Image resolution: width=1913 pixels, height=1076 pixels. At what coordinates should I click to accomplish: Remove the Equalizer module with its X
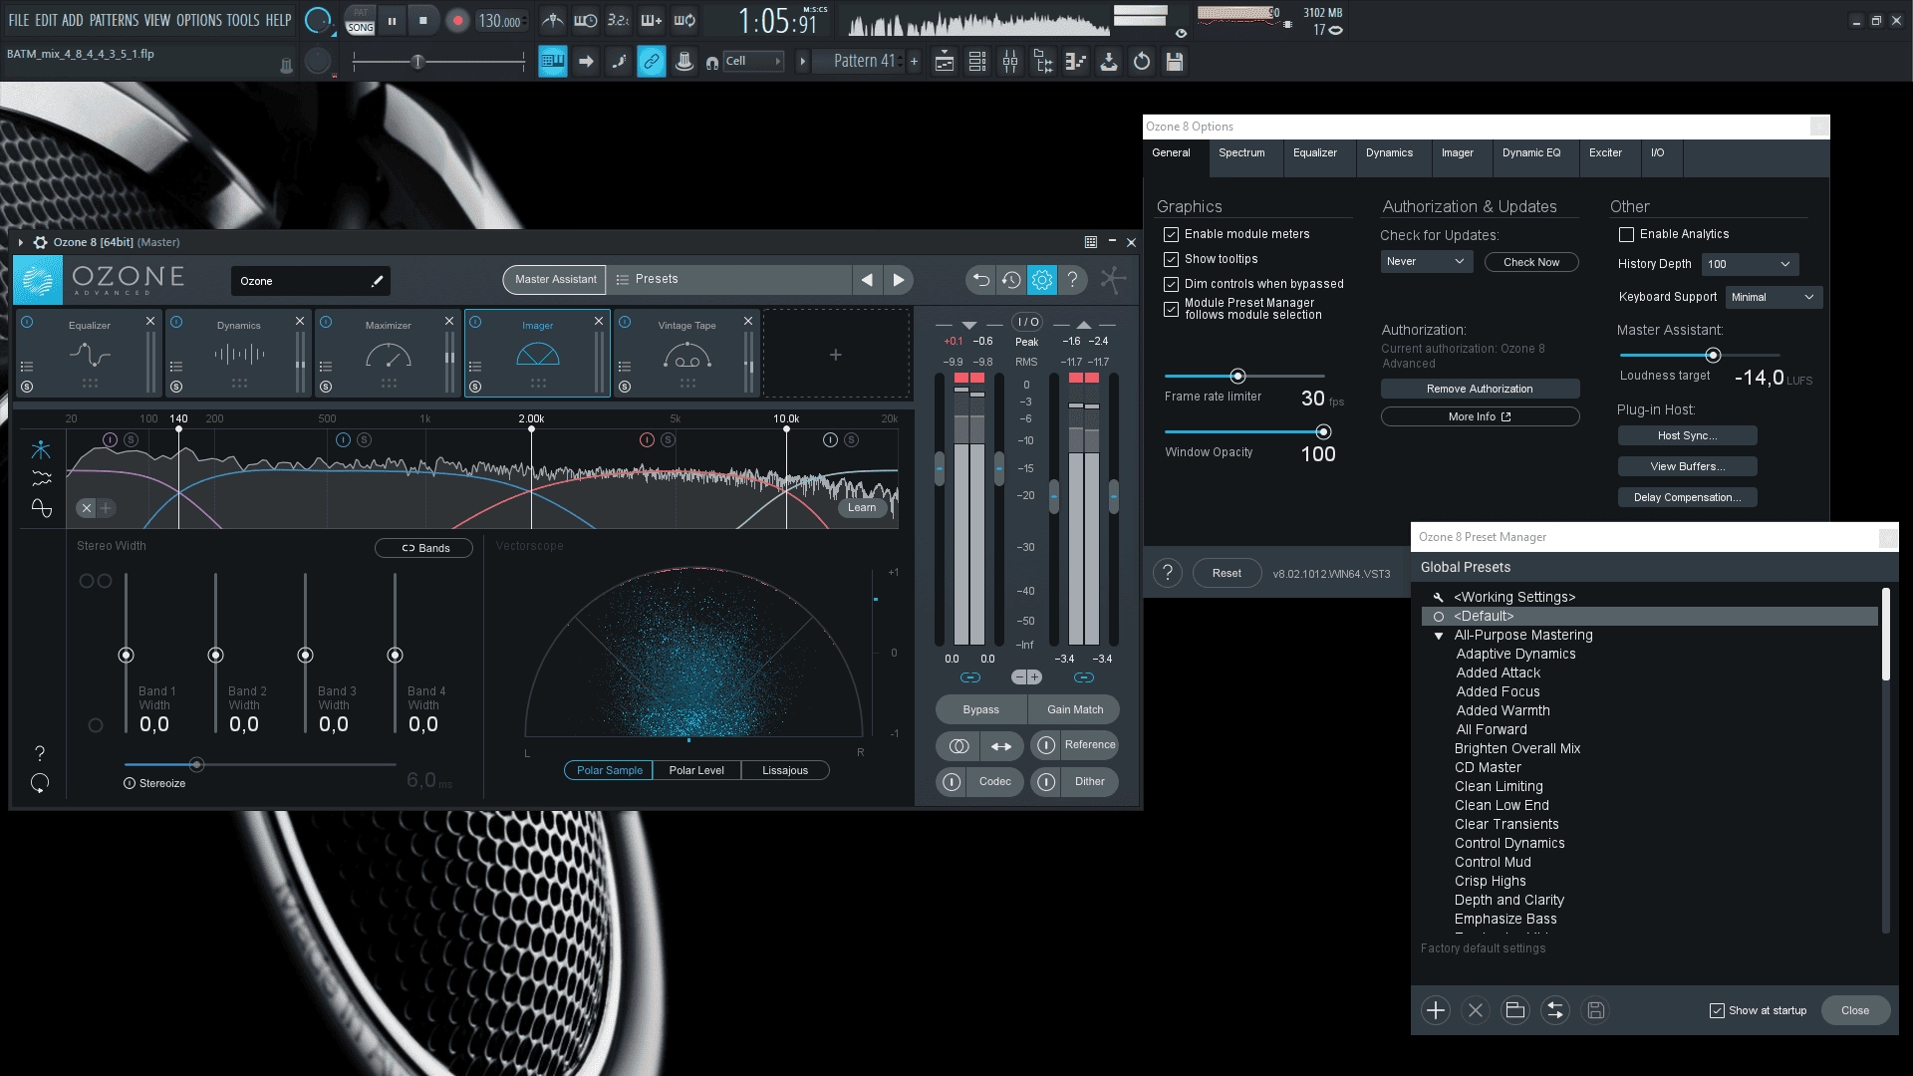tap(150, 321)
